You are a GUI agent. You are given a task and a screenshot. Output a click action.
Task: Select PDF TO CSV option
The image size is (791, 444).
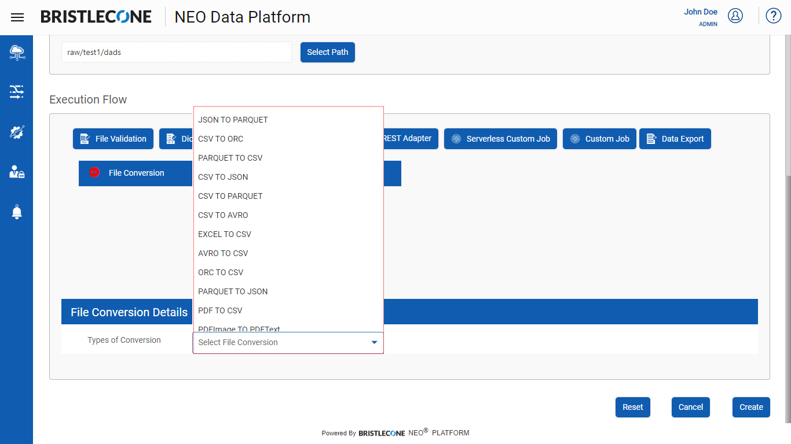(288, 310)
